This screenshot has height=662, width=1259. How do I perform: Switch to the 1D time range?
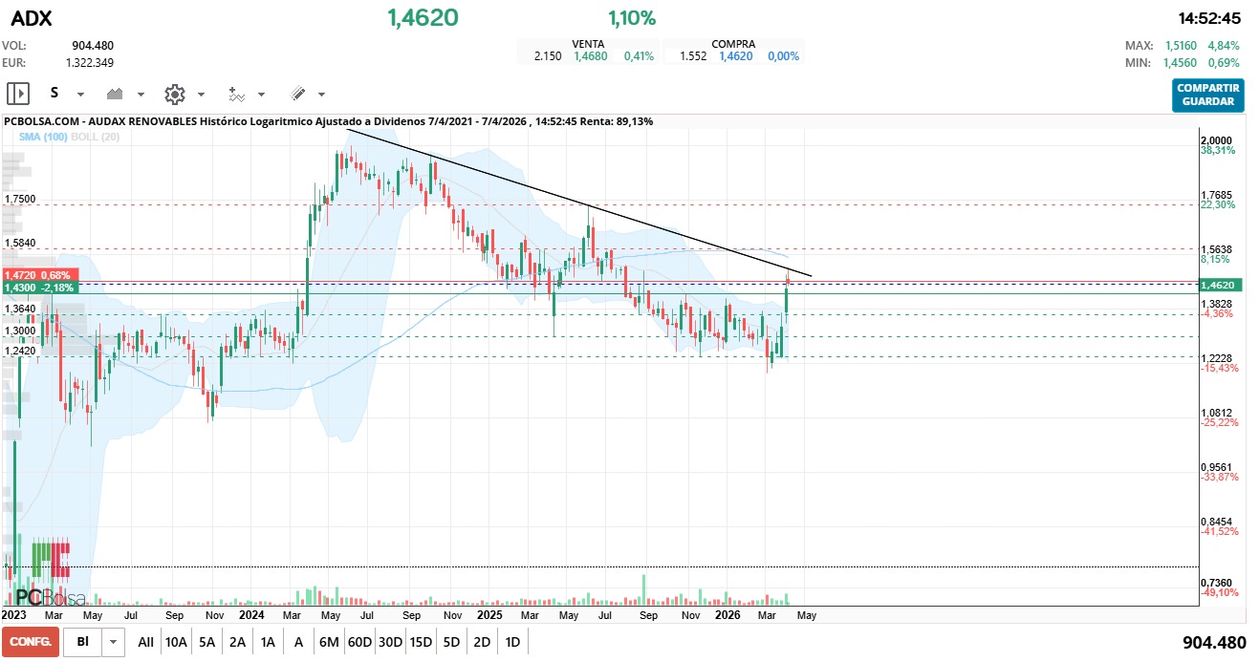click(512, 642)
